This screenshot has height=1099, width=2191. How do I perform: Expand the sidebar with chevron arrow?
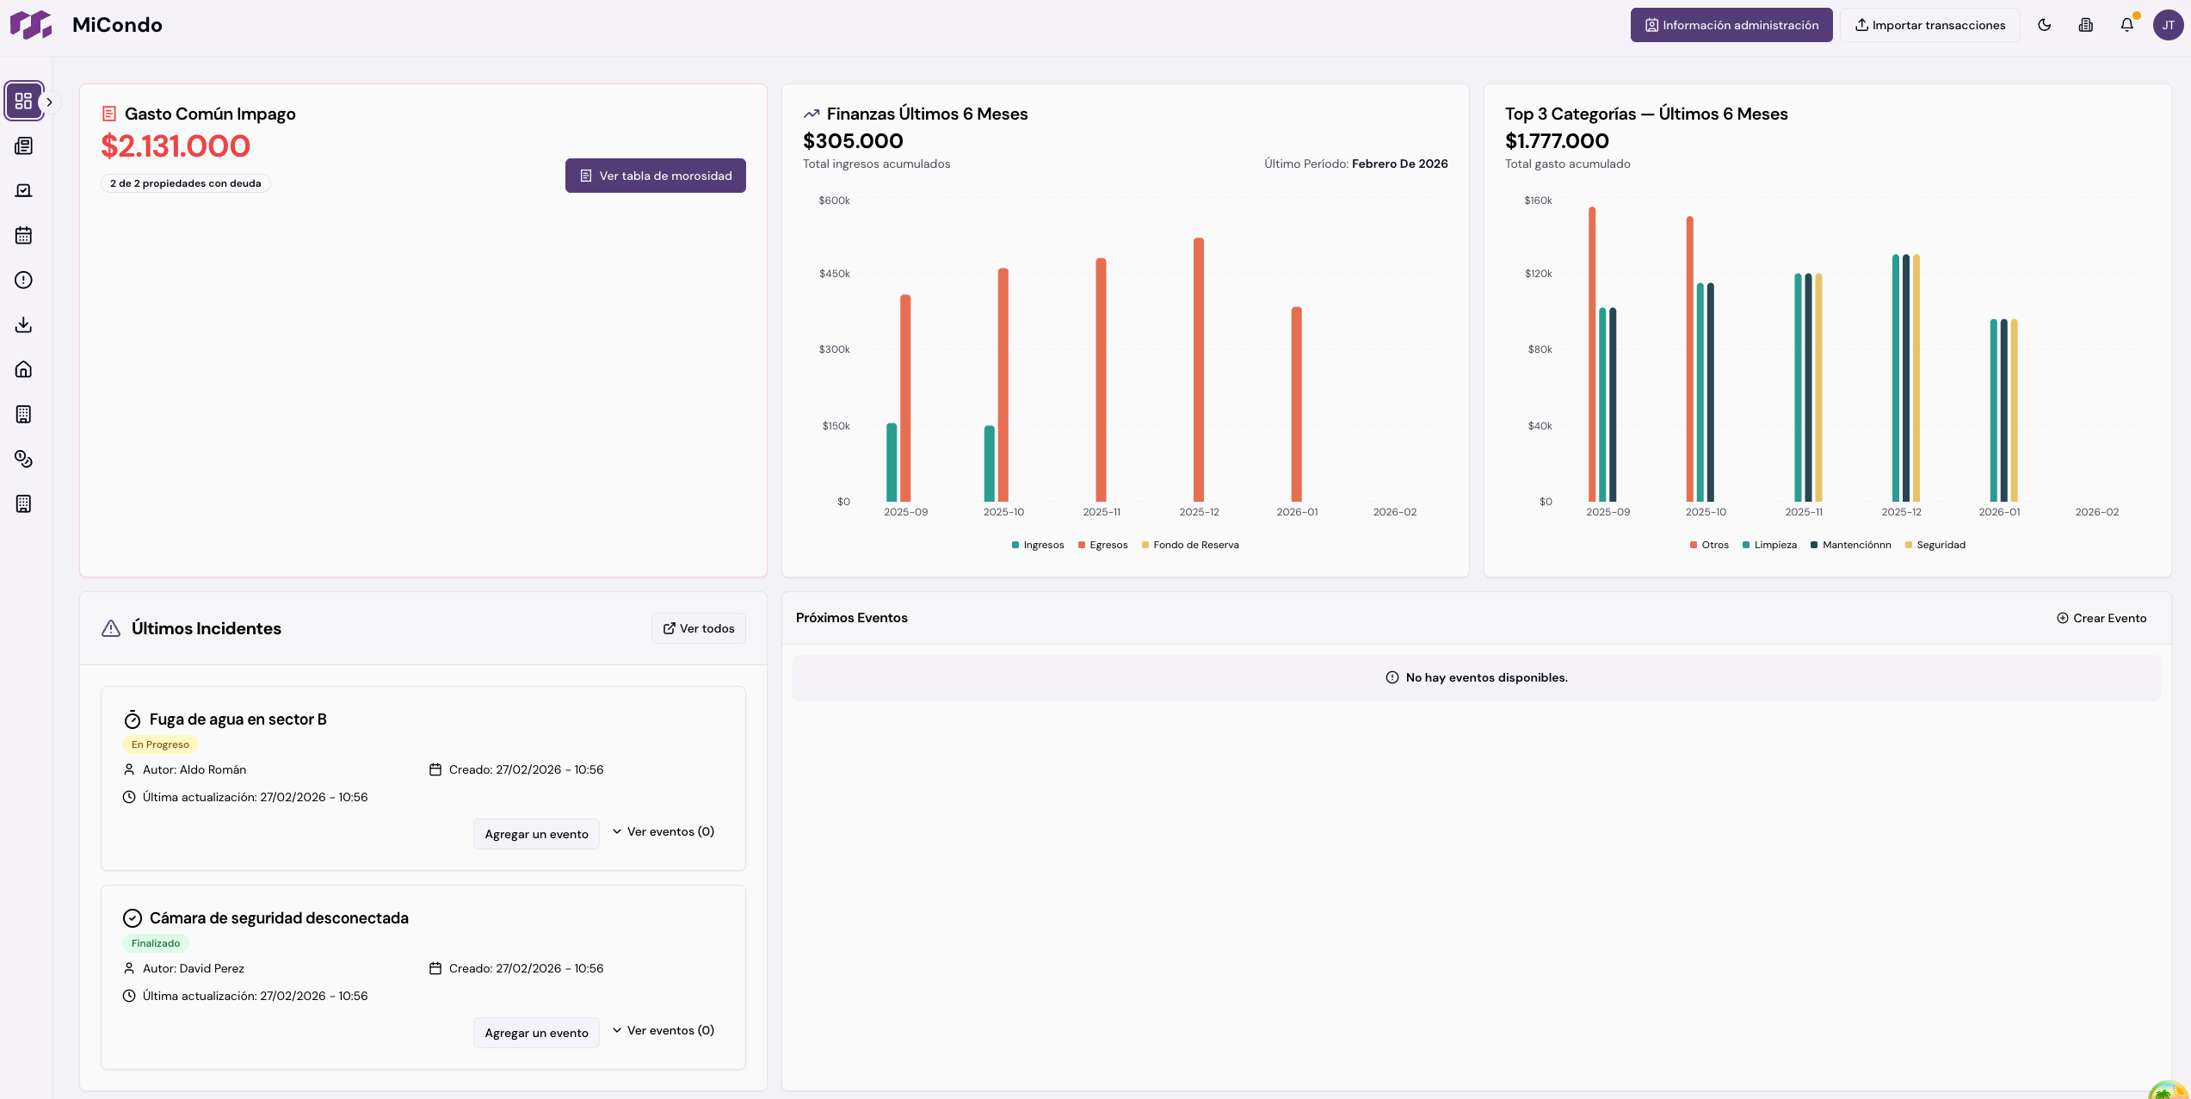pyautogui.click(x=50, y=102)
